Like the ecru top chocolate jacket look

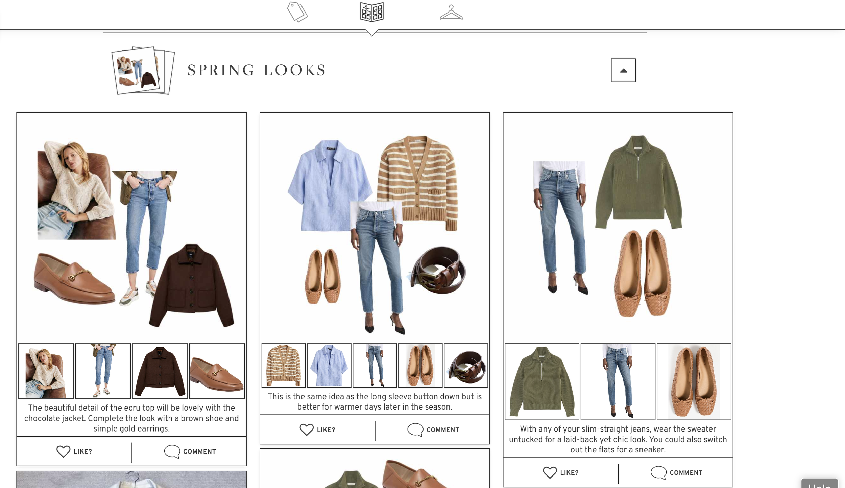[x=74, y=451]
